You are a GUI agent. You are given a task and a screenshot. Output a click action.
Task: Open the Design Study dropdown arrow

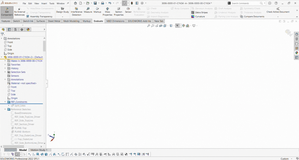(62, 17)
